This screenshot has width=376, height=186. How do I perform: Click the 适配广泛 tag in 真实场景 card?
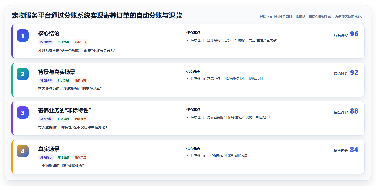[81, 157]
